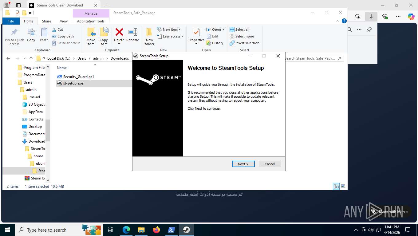The height and width of the screenshot is (236, 418).
Task: Go back in File Explorer
Action: [8, 58]
